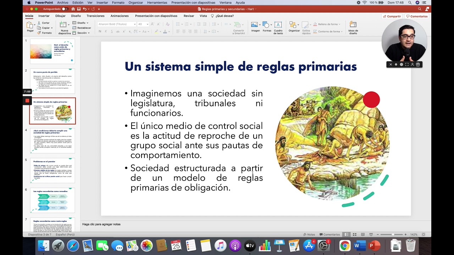Viewport: 454px width, 255px height.
Task: Toggle bold formatting (N)
Action: pos(100,32)
